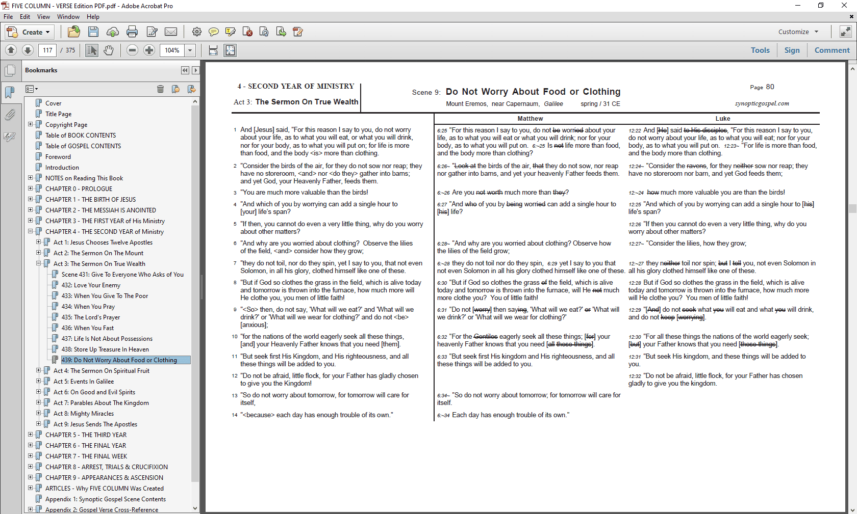Image resolution: width=857 pixels, height=514 pixels.
Task: Send file by email envelope icon
Action: 171,32
